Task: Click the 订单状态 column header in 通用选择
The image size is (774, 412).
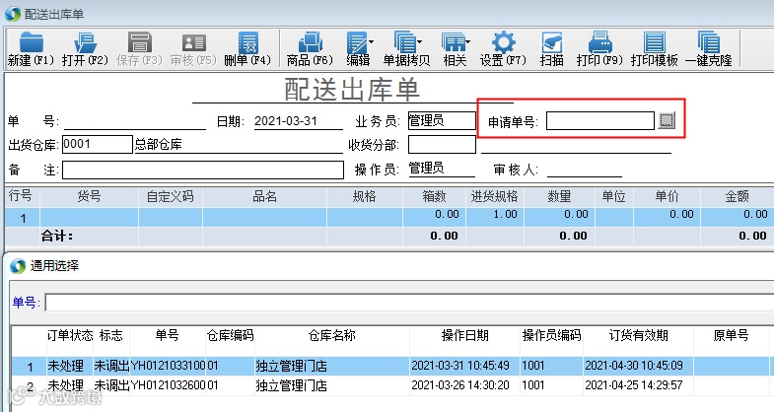Action: click(70, 335)
